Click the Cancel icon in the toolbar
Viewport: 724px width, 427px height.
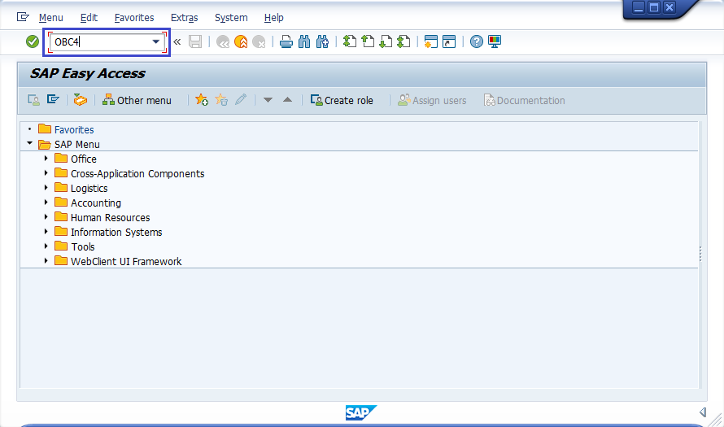pos(259,42)
